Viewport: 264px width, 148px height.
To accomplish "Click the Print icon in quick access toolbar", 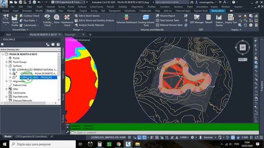I will pos(34,2).
